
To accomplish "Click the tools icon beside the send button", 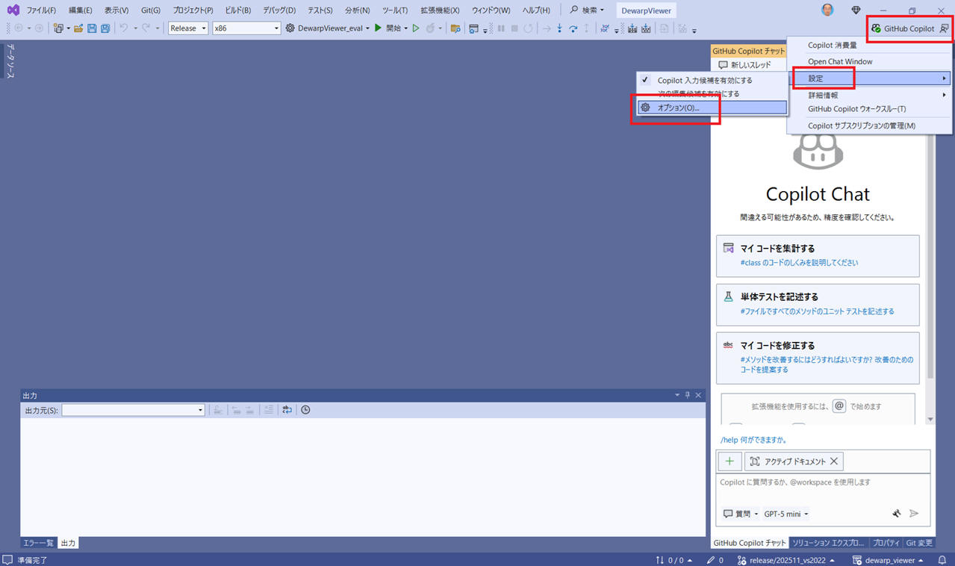I will pyautogui.click(x=896, y=514).
